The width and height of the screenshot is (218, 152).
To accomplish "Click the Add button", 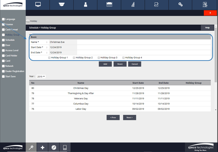I will pos(105,64).
